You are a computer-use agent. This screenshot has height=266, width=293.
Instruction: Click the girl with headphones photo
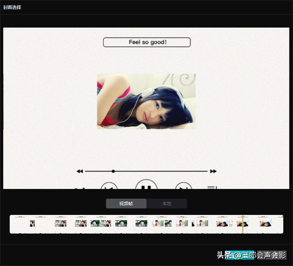tap(146, 101)
